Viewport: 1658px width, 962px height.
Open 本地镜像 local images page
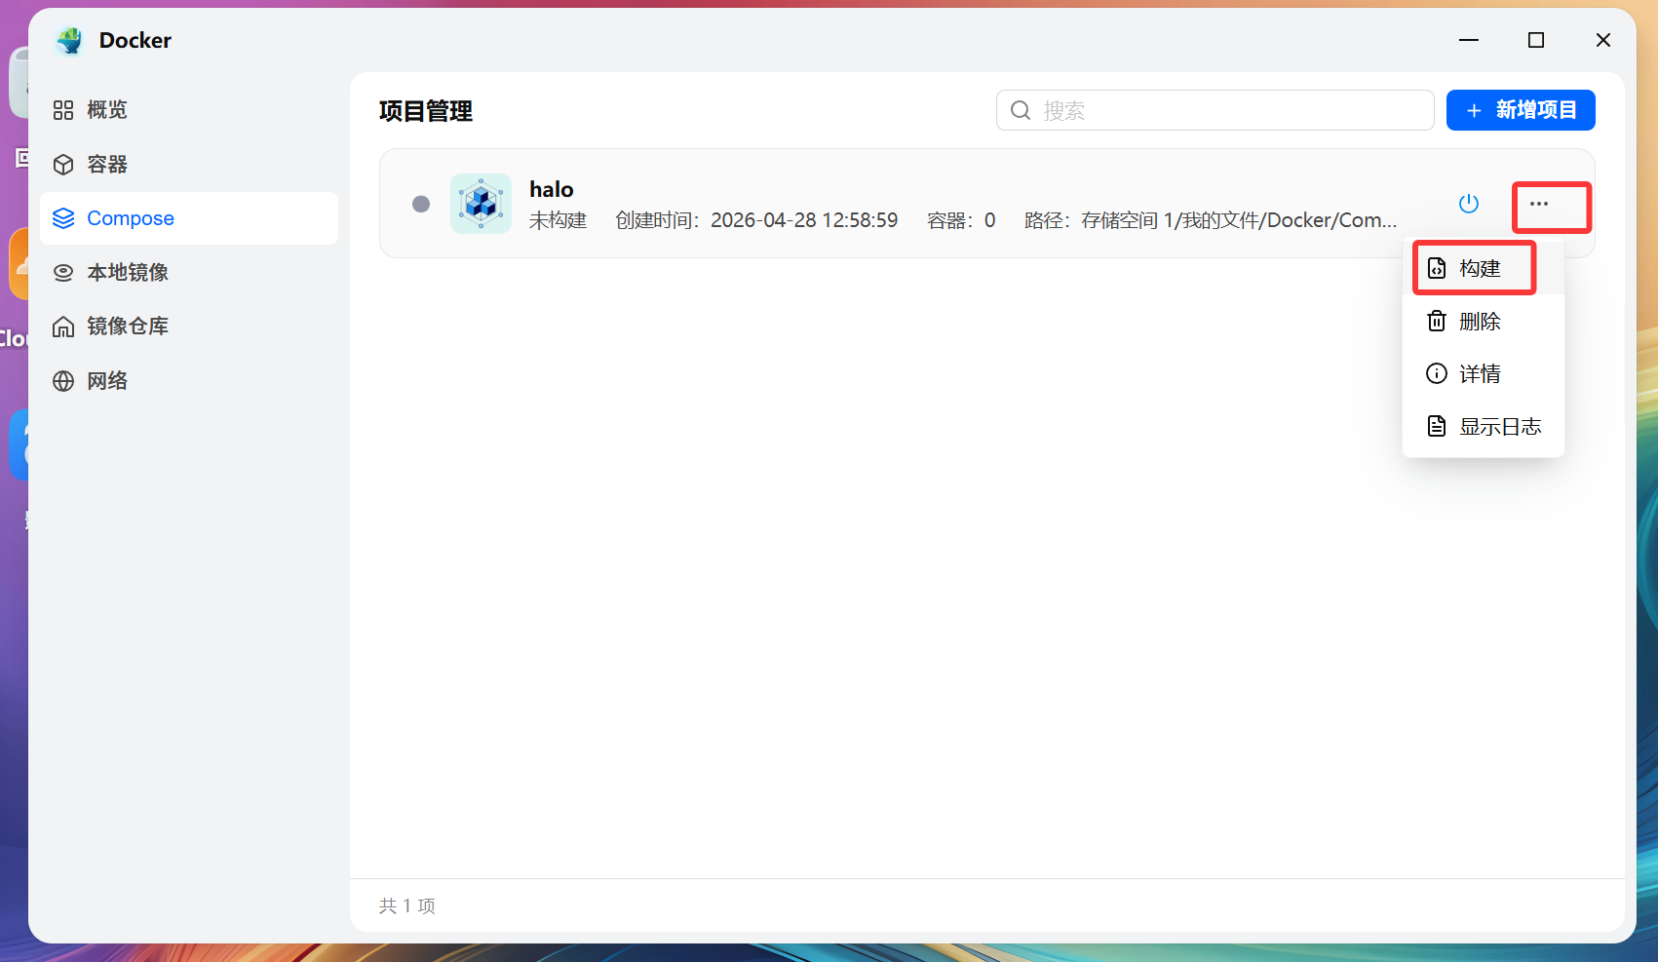pyautogui.click(x=127, y=273)
